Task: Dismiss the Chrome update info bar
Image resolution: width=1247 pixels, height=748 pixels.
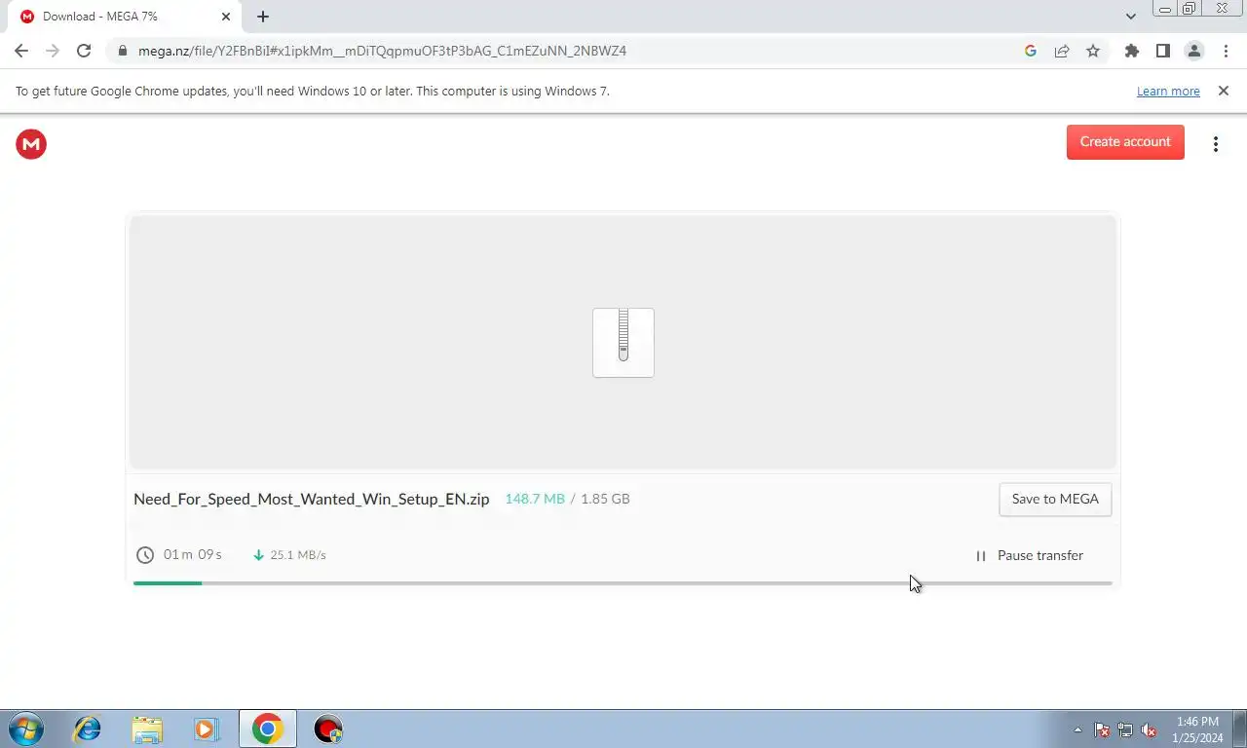Action: click(1224, 91)
